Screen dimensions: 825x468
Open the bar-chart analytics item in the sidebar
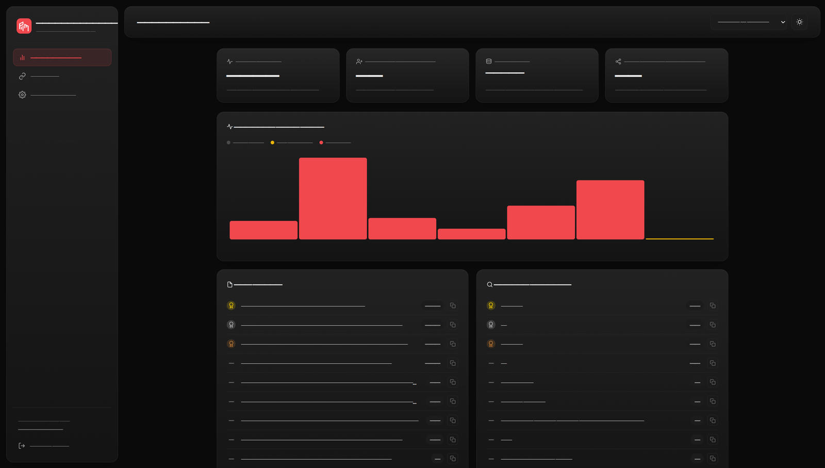point(62,57)
